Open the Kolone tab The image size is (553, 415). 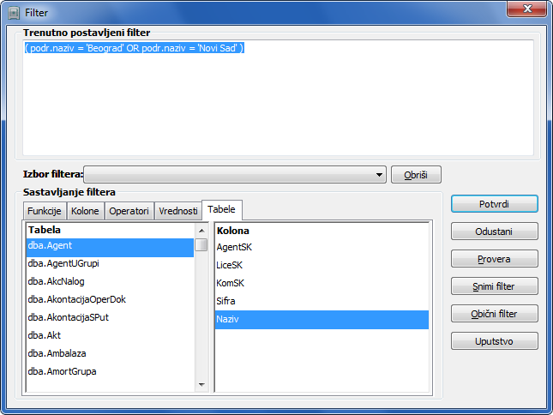(85, 211)
